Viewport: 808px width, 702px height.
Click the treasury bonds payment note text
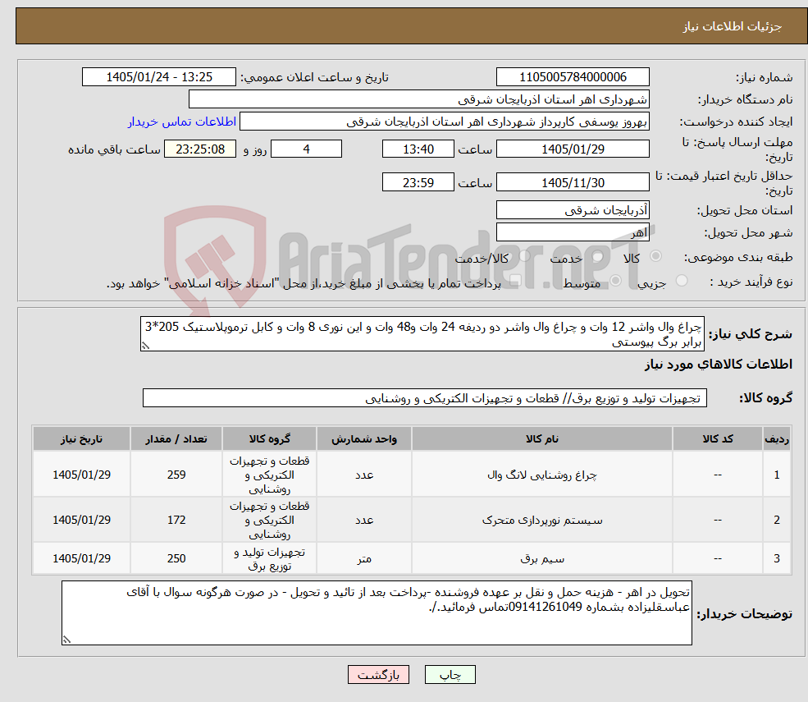point(304,283)
